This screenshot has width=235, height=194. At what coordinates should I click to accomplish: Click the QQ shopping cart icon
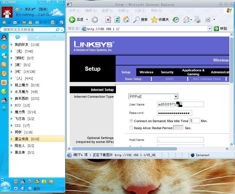pos(24,22)
